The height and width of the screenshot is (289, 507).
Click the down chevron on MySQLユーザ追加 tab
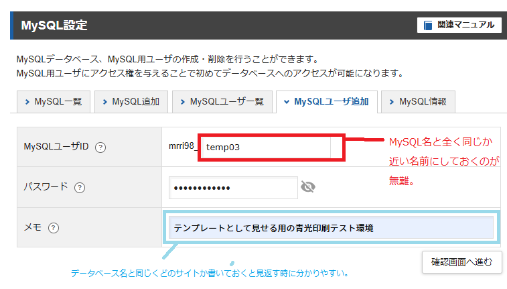click(287, 102)
